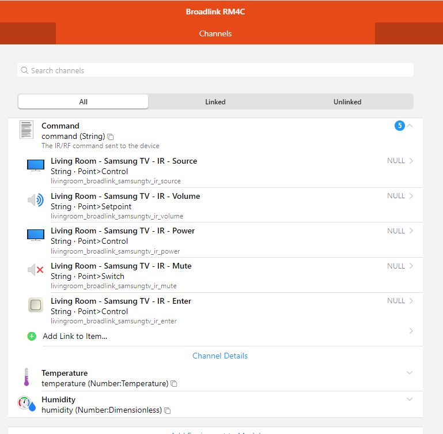Click the Command channel document icon
Viewport: 443px width, 434px height.
pos(26,130)
